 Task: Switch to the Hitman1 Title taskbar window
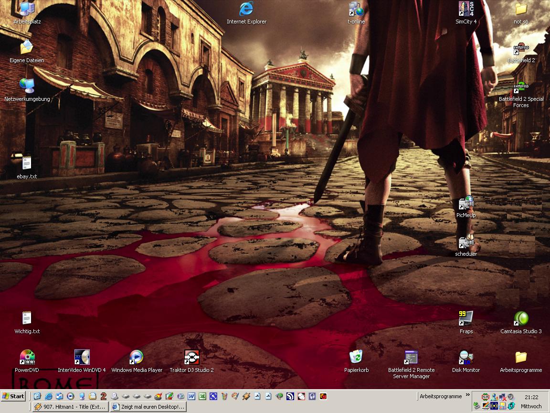pyautogui.click(x=70, y=407)
